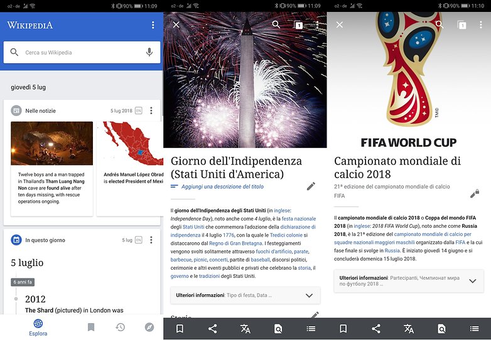Bookmark the World Cup article

(x=343, y=329)
